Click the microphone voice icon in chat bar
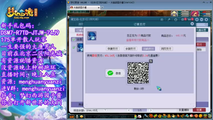 [x=77, y=117]
